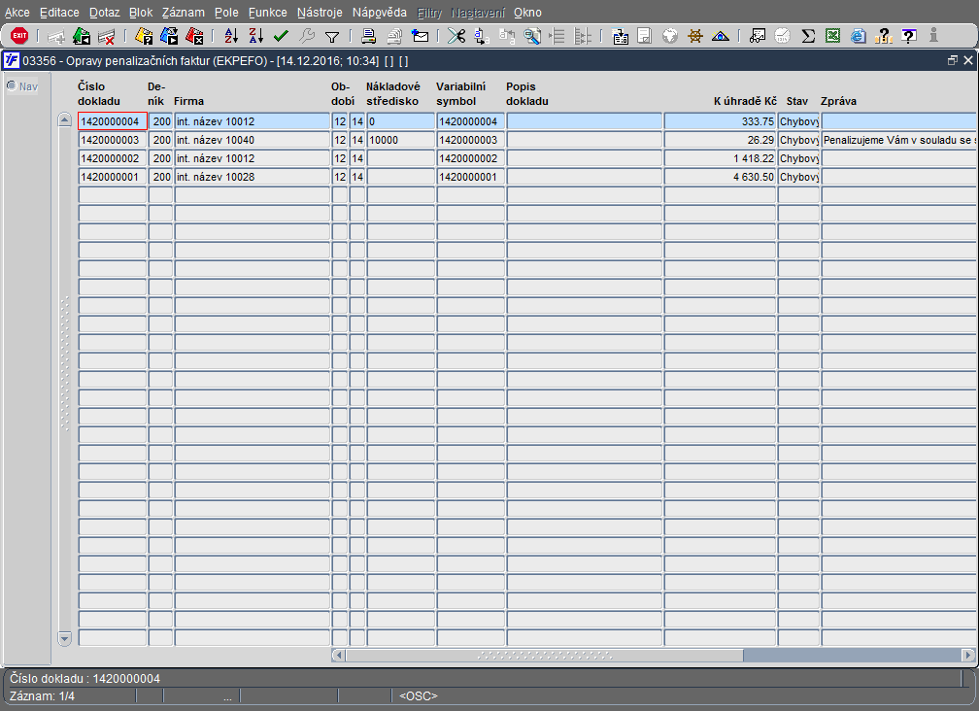Click the red cancel-query icon

(194, 36)
